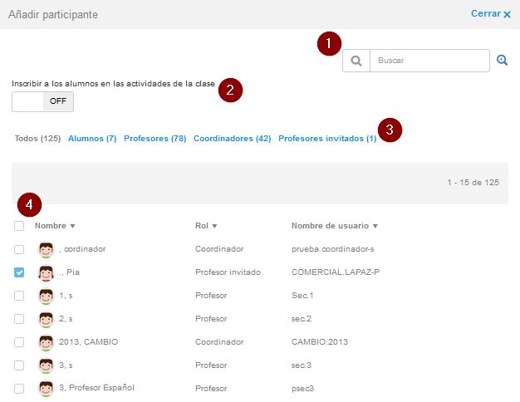This screenshot has width=520, height=402.
Task: Open Coordinadores (42) filter link
Action: [232, 139]
